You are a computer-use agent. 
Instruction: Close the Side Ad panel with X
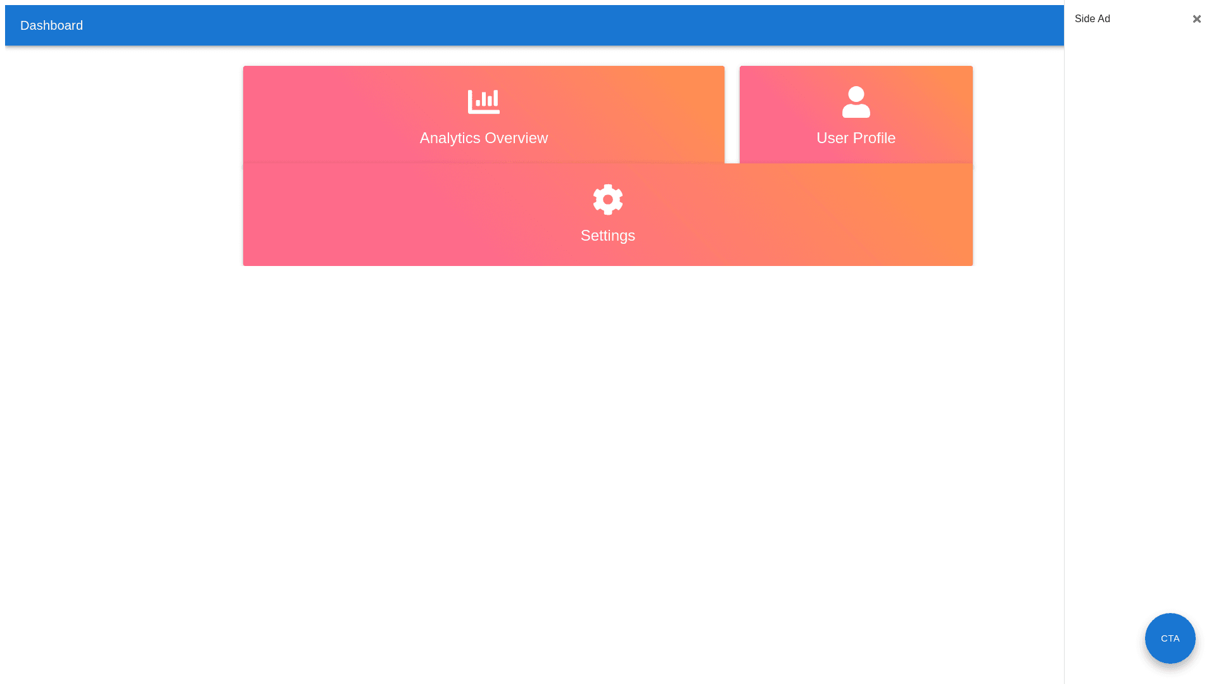pos(1196,19)
